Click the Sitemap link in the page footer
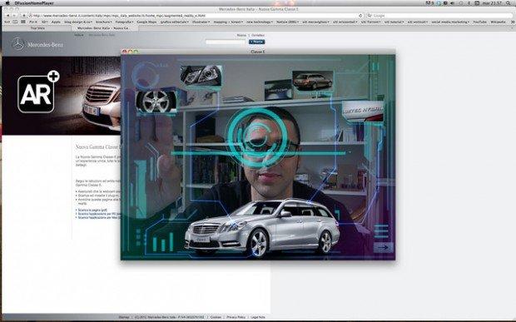The image size is (516, 322). point(124,317)
